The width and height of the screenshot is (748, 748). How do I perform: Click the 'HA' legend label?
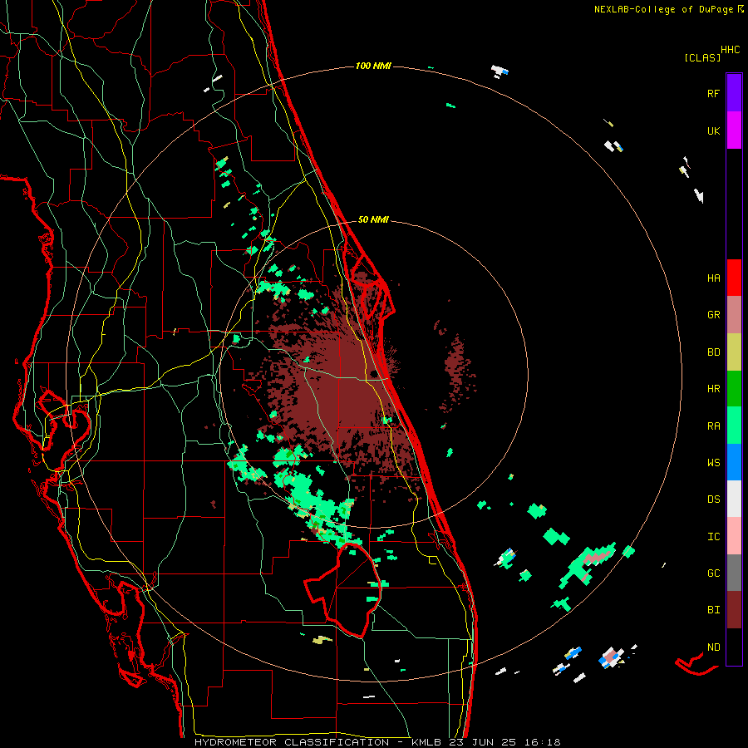713,278
